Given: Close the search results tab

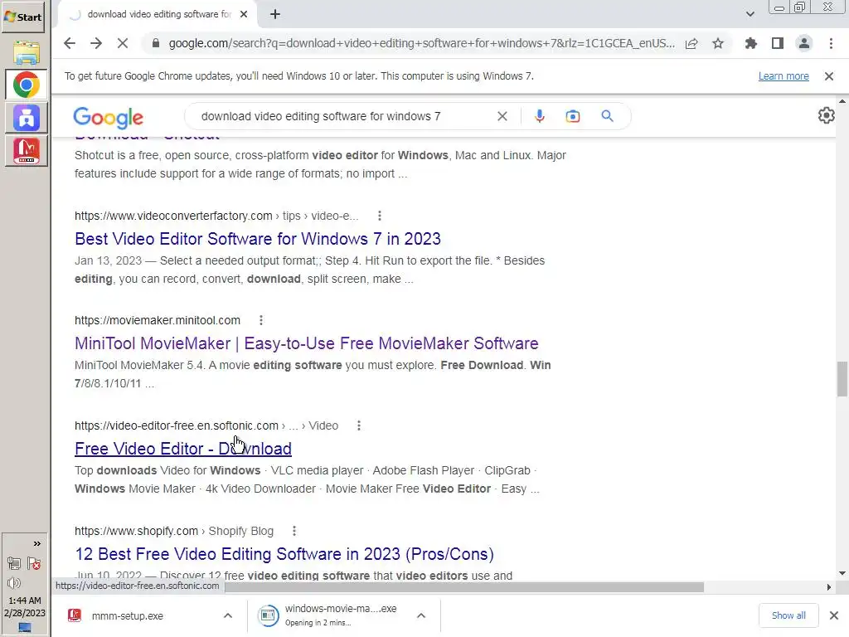Looking at the screenshot, I should pos(244,14).
